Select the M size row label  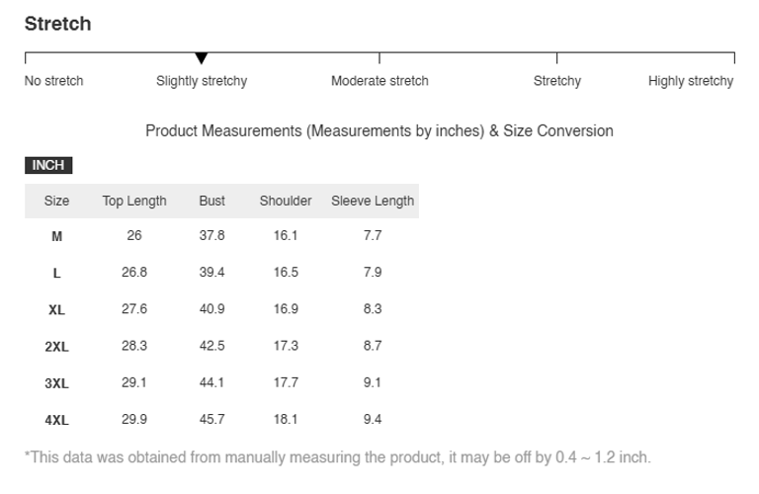[x=57, y=236]
